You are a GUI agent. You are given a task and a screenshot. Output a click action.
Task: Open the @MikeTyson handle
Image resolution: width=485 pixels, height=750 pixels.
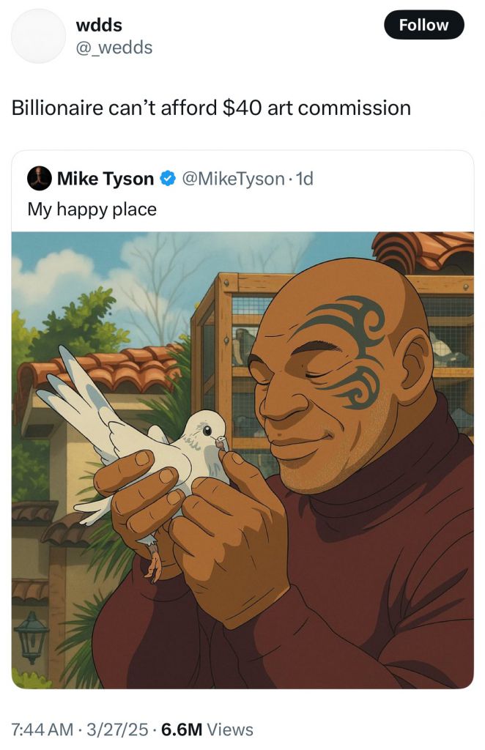click(x=233, y=178)
